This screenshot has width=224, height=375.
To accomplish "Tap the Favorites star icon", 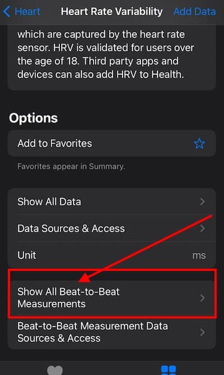I will coord(199,143).
